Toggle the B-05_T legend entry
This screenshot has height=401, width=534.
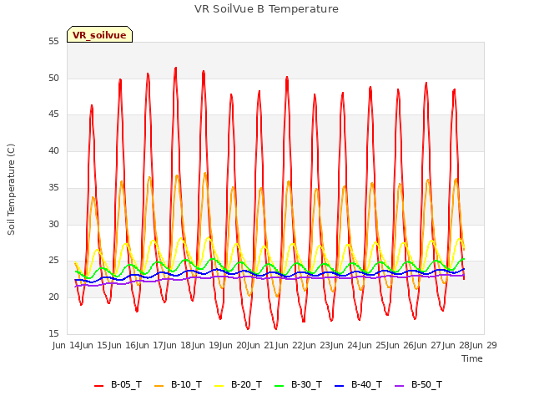pos(118,385)
